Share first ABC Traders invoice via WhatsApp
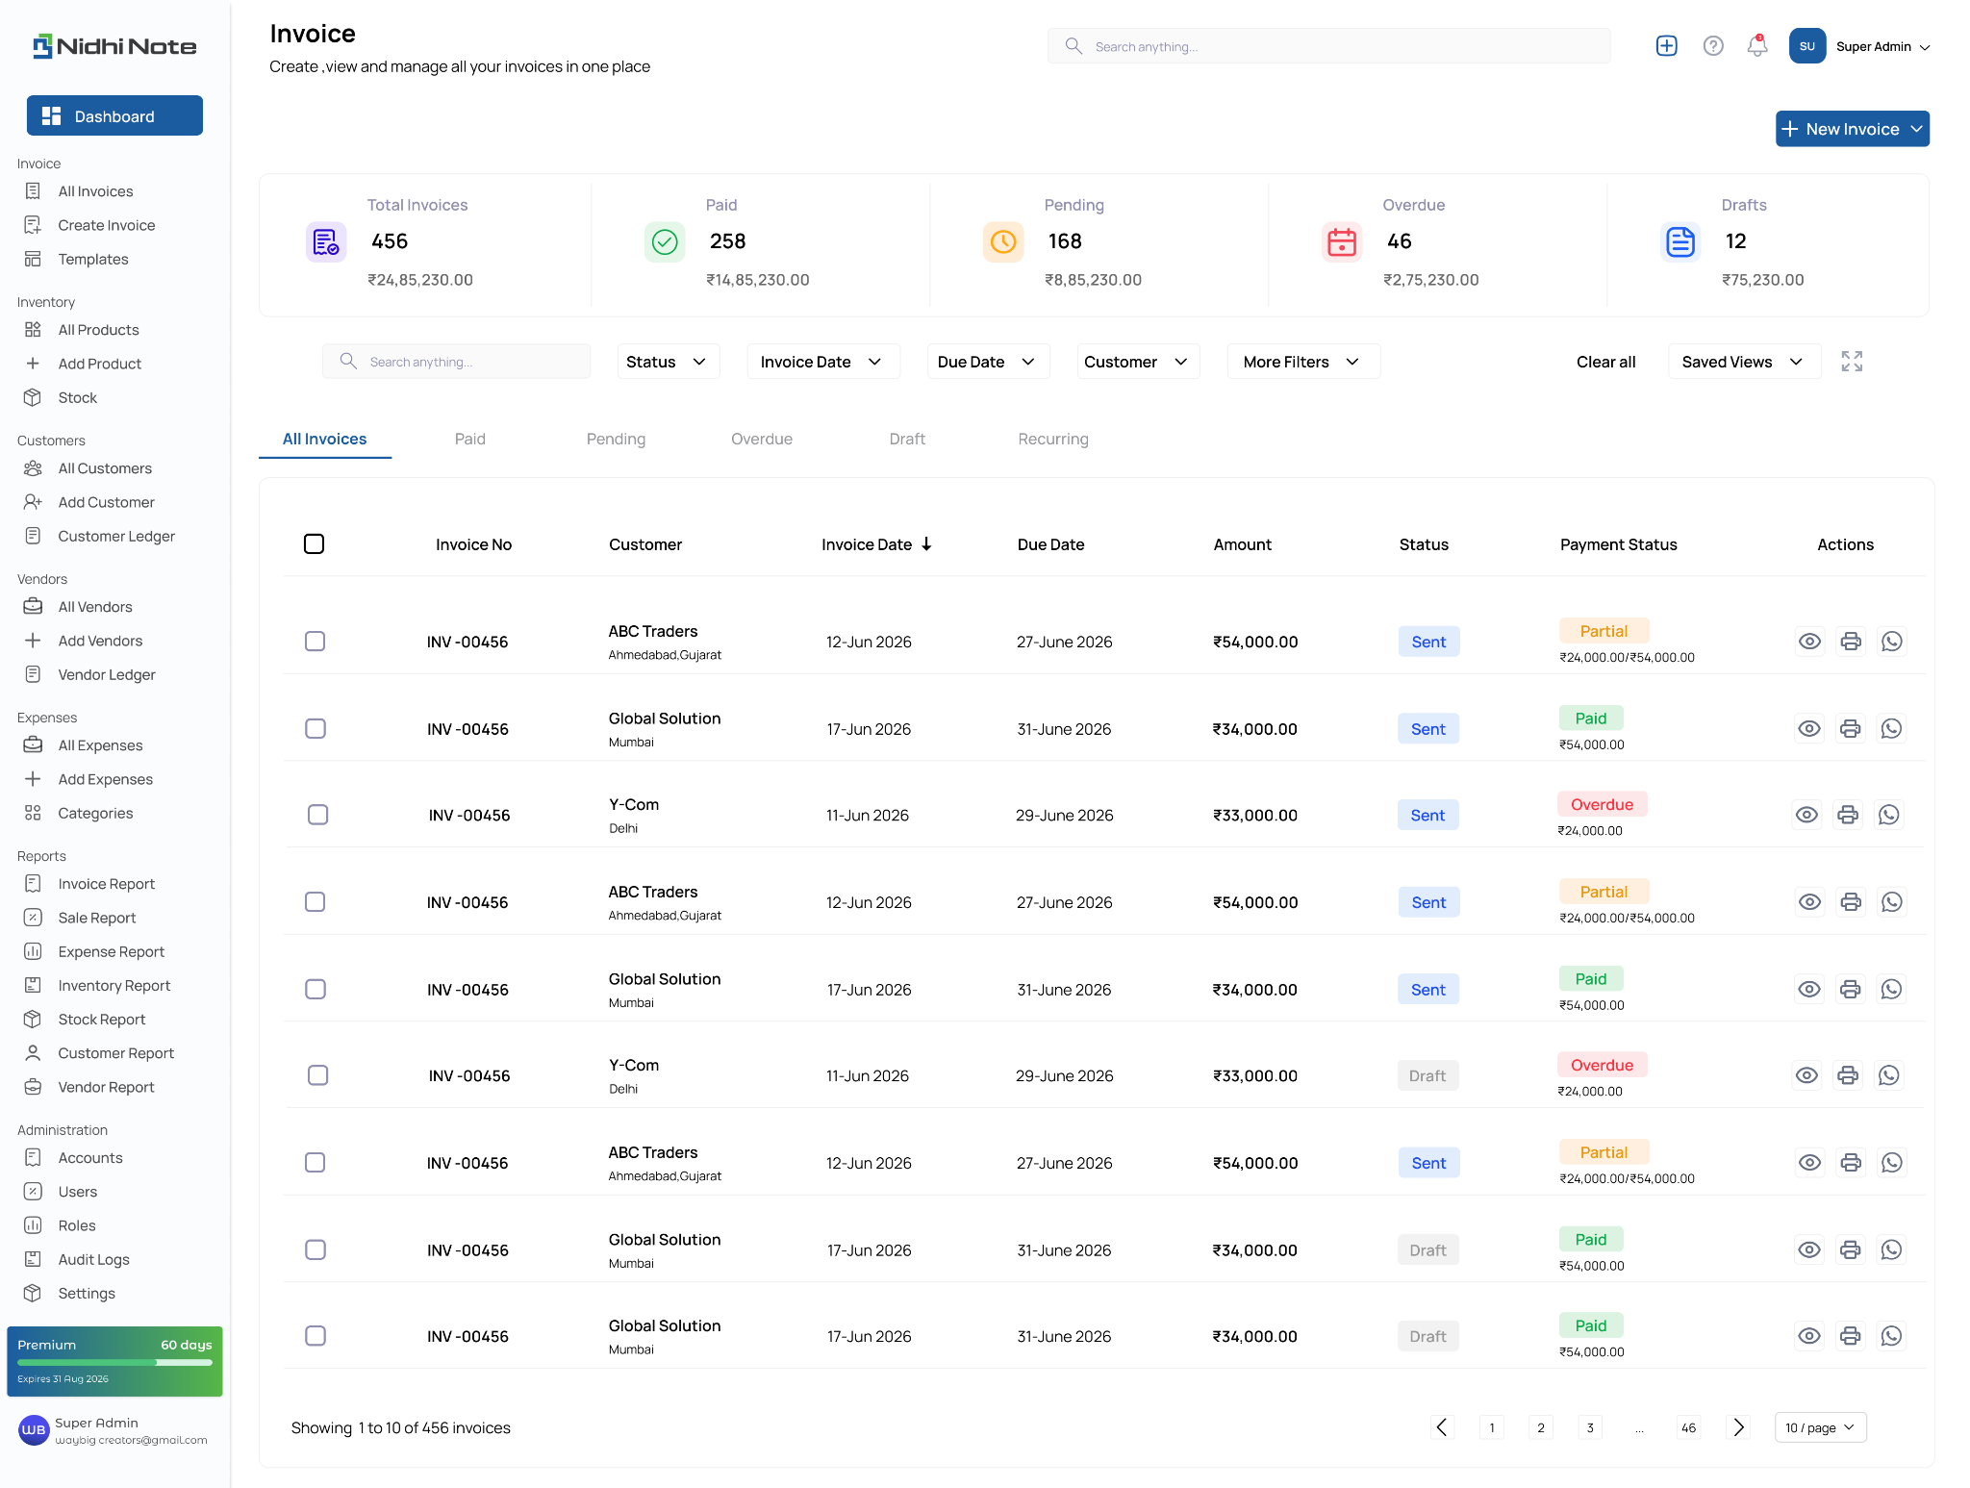 tap(1892, 642)
